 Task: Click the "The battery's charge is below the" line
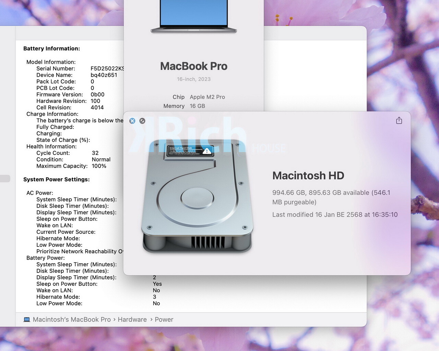(x=80, y=121)
